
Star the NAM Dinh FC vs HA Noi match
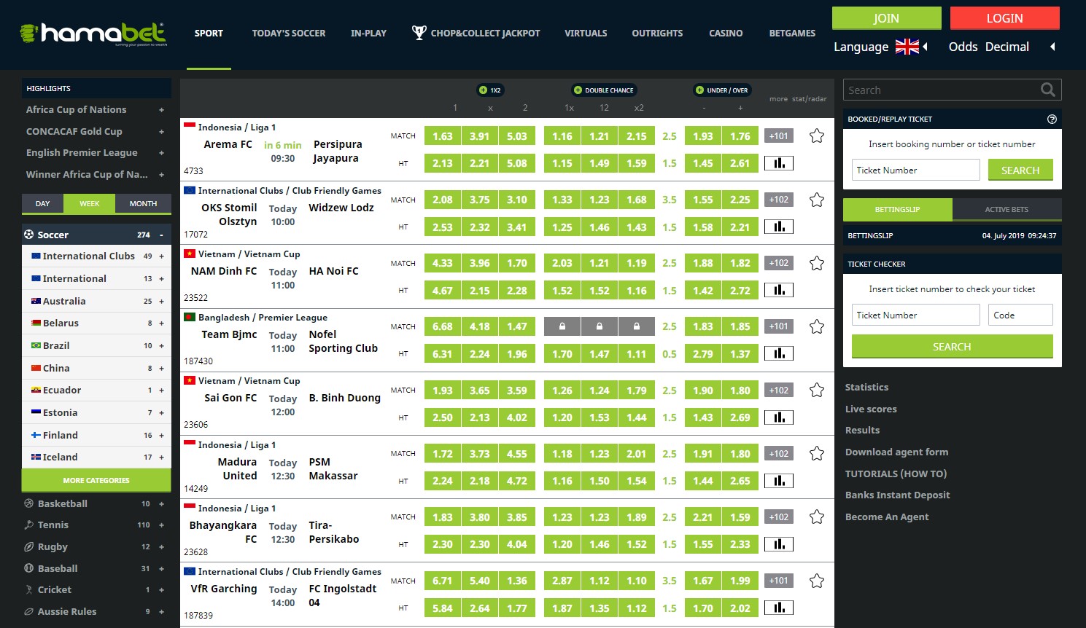click(817, 263)
